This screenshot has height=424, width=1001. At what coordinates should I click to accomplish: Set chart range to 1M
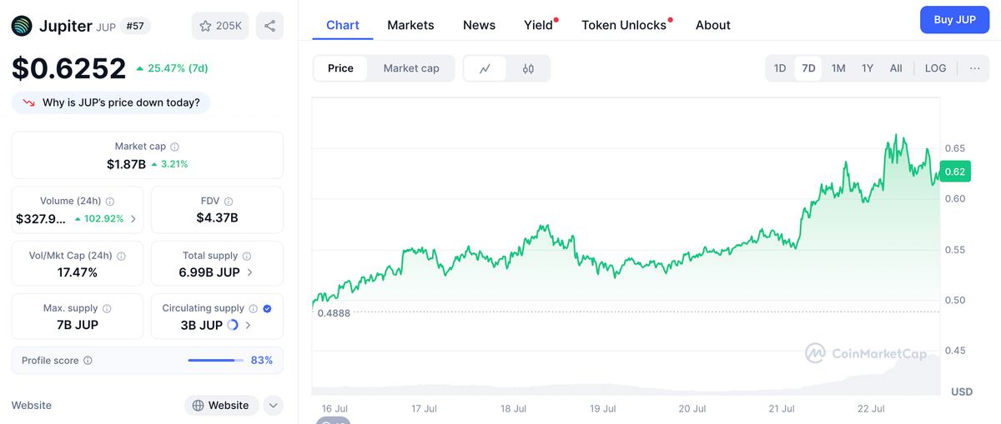pos(838,68)
